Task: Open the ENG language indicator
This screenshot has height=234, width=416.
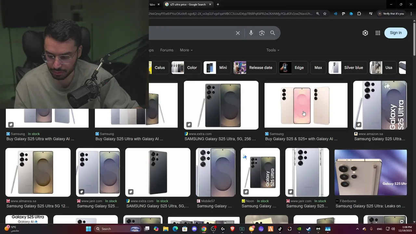Action: click(379, 229)
